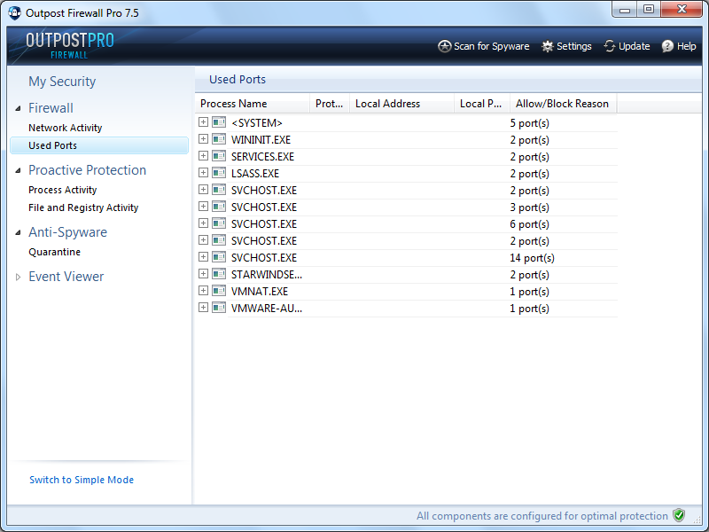Open Settings via the gear icon
This screenshot has width=709, height=532.
(x=548, y=46)
